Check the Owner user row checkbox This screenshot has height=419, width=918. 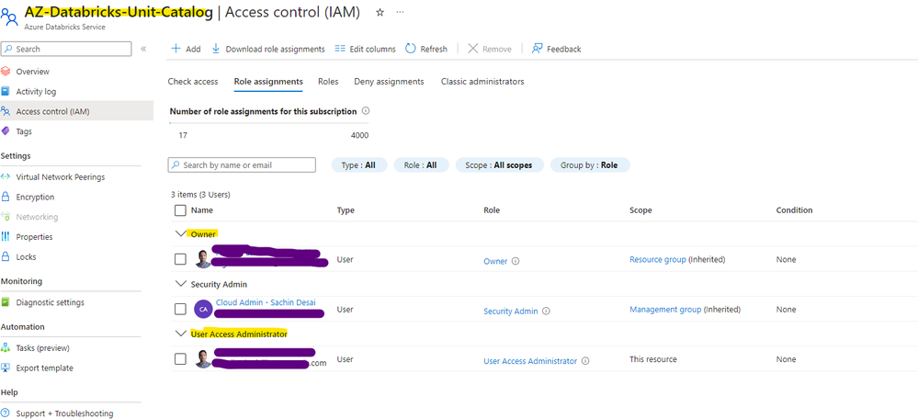(180, 260)
